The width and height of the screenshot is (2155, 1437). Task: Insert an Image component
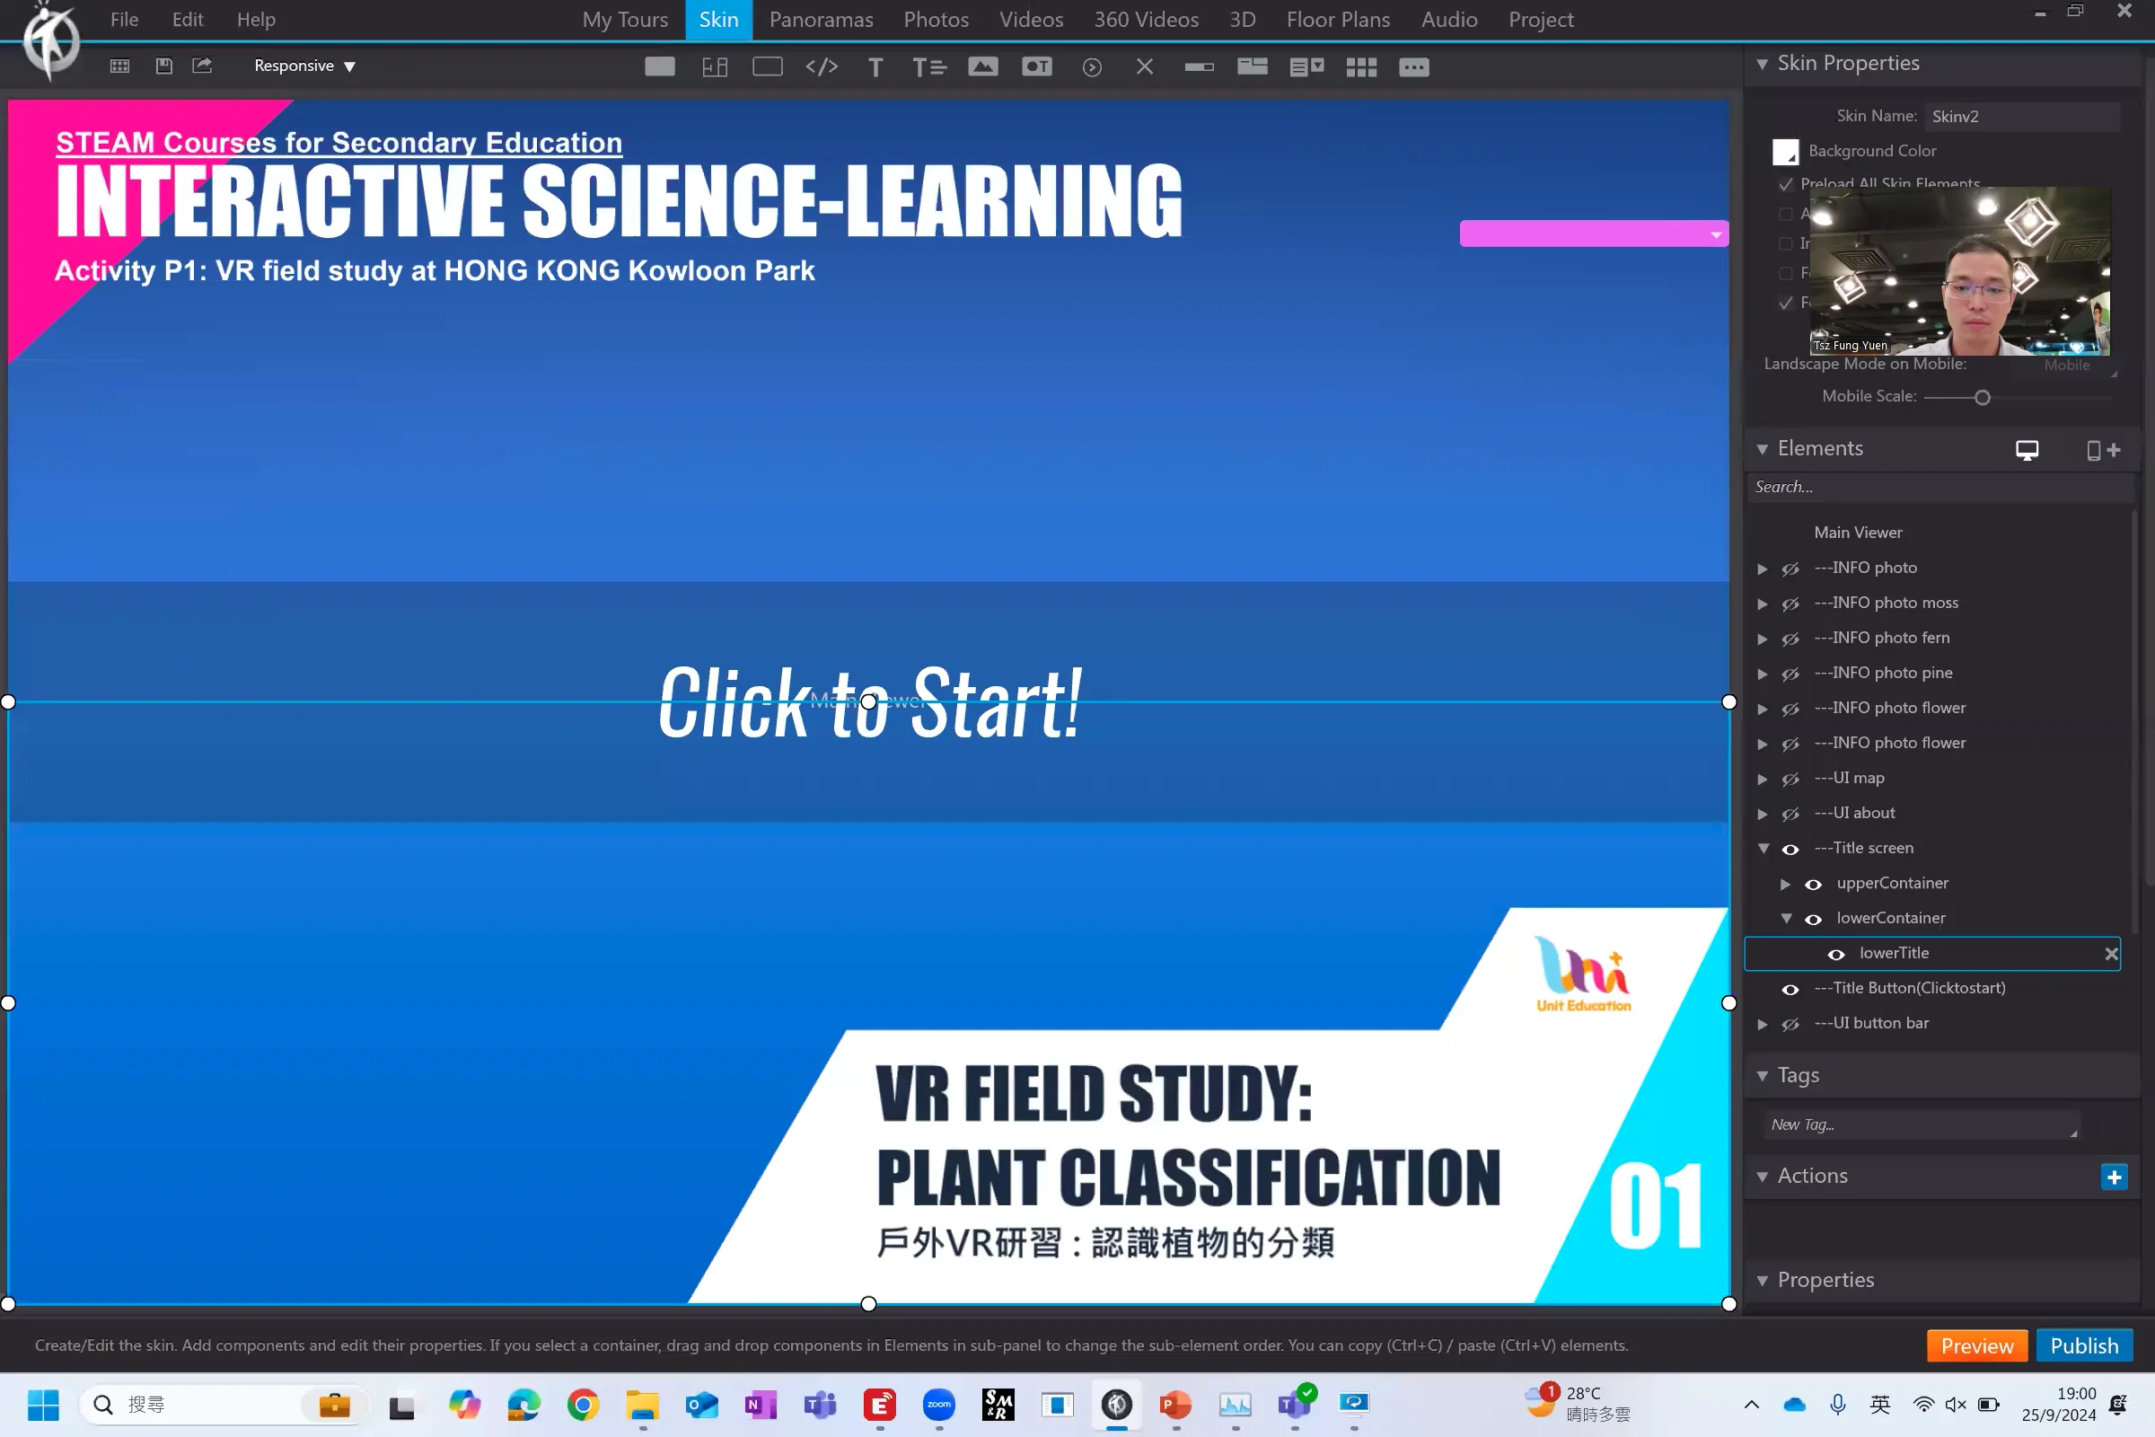pos(983,66)
